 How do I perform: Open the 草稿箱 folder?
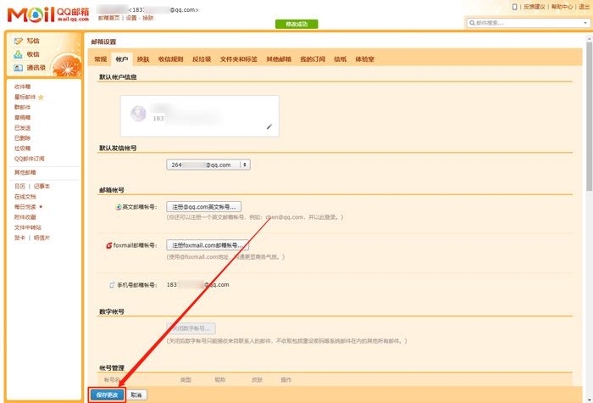(x=22, y=117)
